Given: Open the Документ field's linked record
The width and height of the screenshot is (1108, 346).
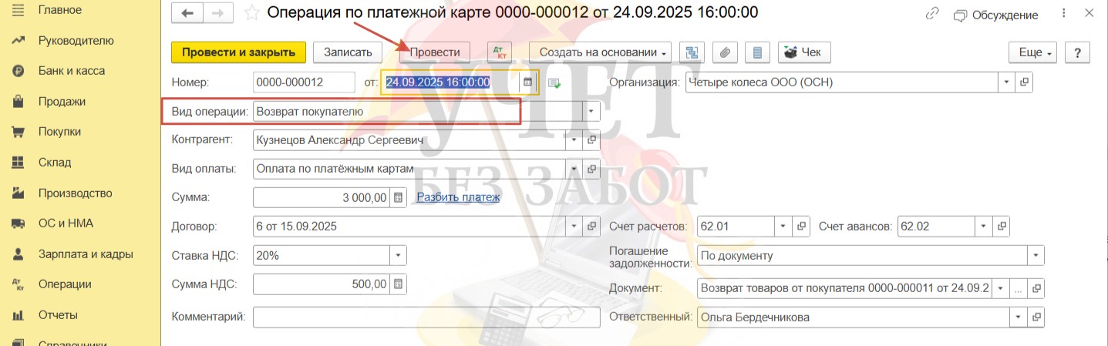Looking at the screenshot, I should tap(1037, 288).
